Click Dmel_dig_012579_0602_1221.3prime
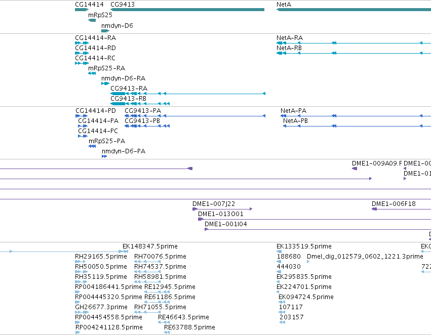431x335 pixels. [x=365, y=257]
